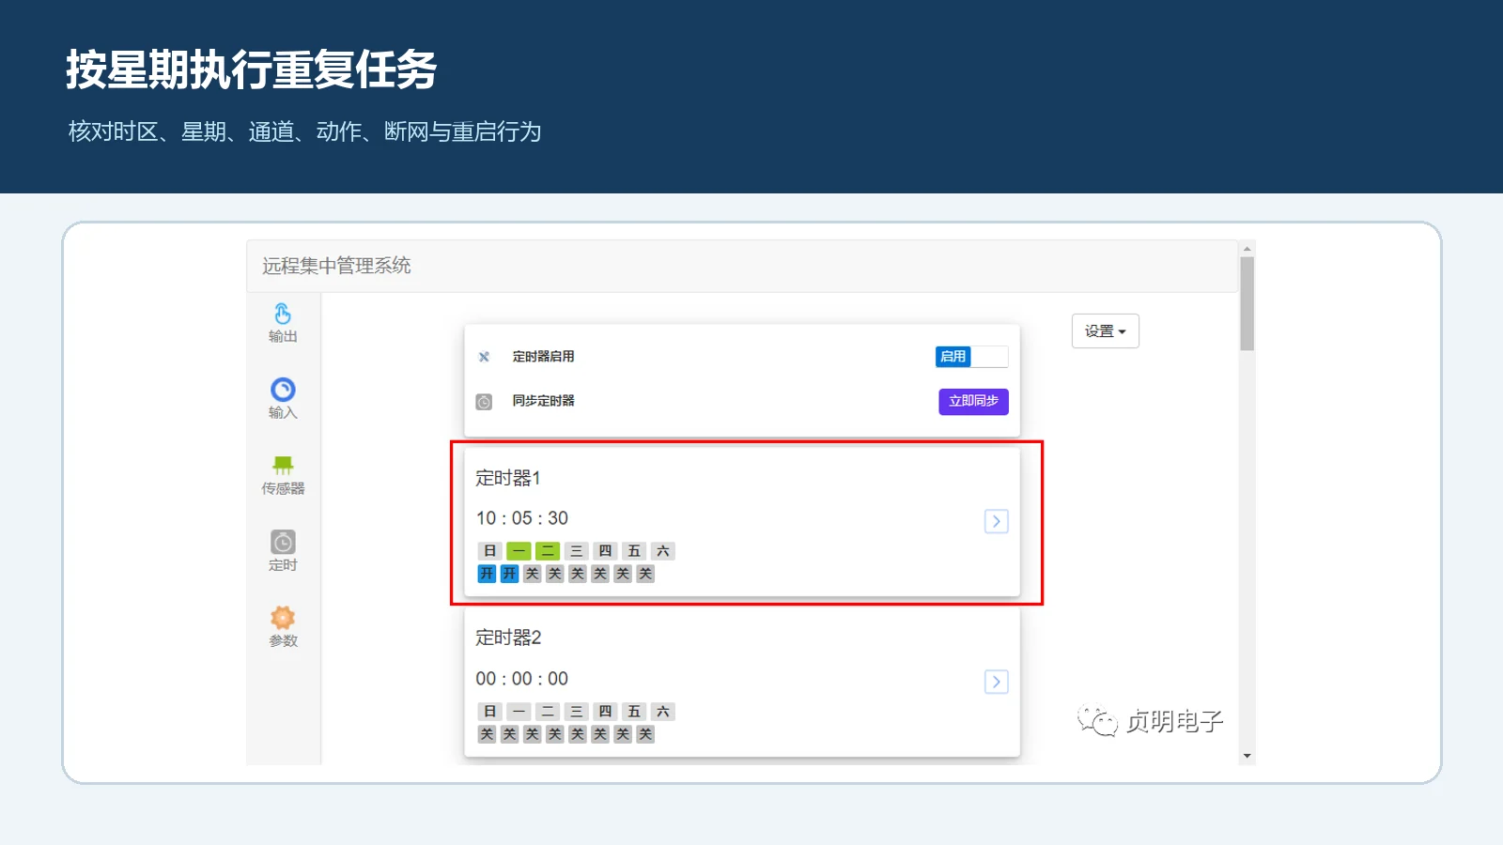Toggle the 定时器启用 启用 switch
Screen dimensions: 1503x845
(x=971, y=357)
